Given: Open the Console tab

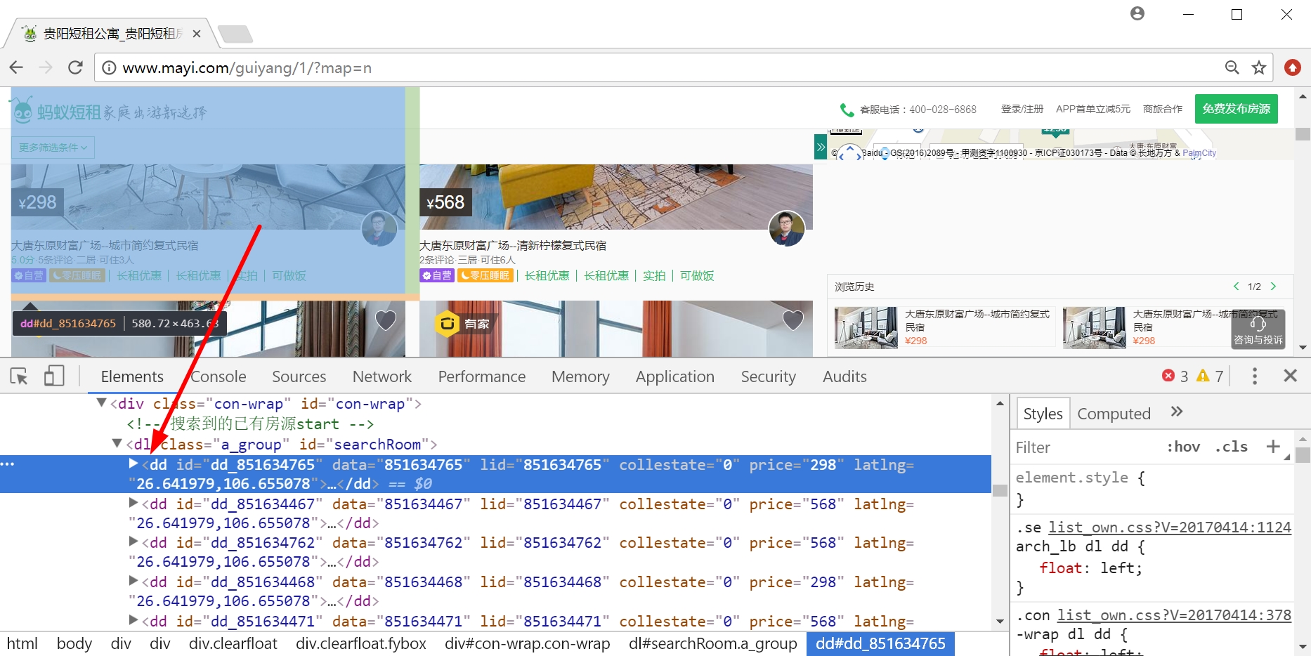Looking at the screenshot, I should (x=218, y=376).
